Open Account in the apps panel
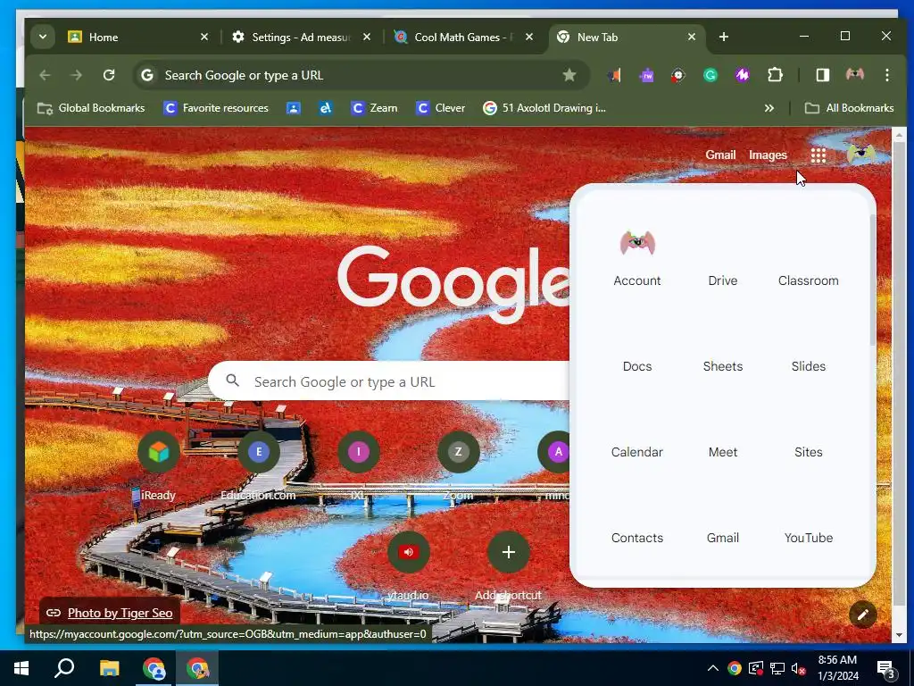This screenshot has width=914, height=686. pos(637,257)
